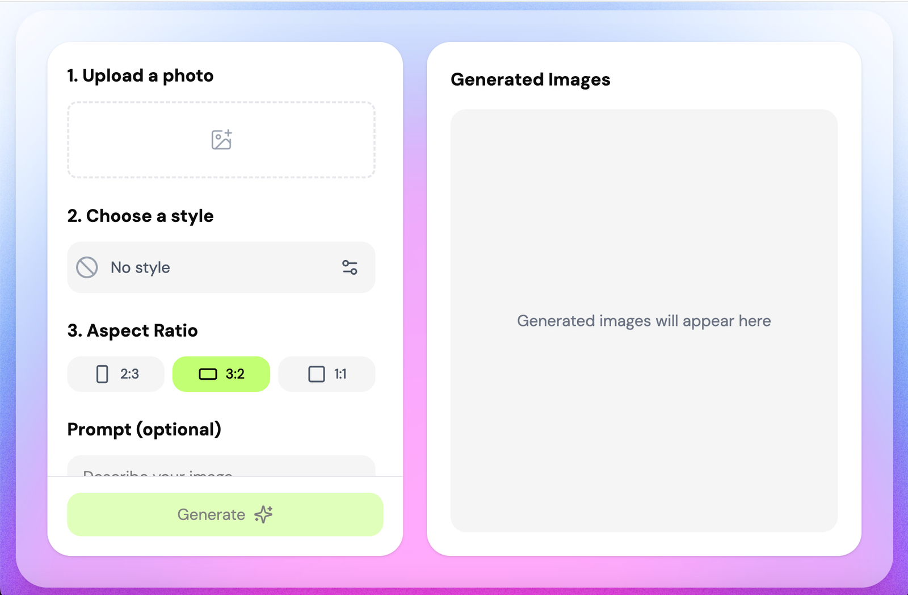Click the "3. Aspect Ratio" heading
Screen dimensions: 908x595
[132, 330]
